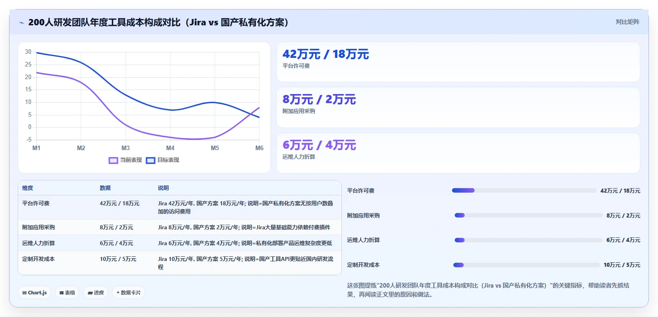Click the 说明 table column header
Image resolution: width=658 pixels, height=317 pixels.
point(163,188)
